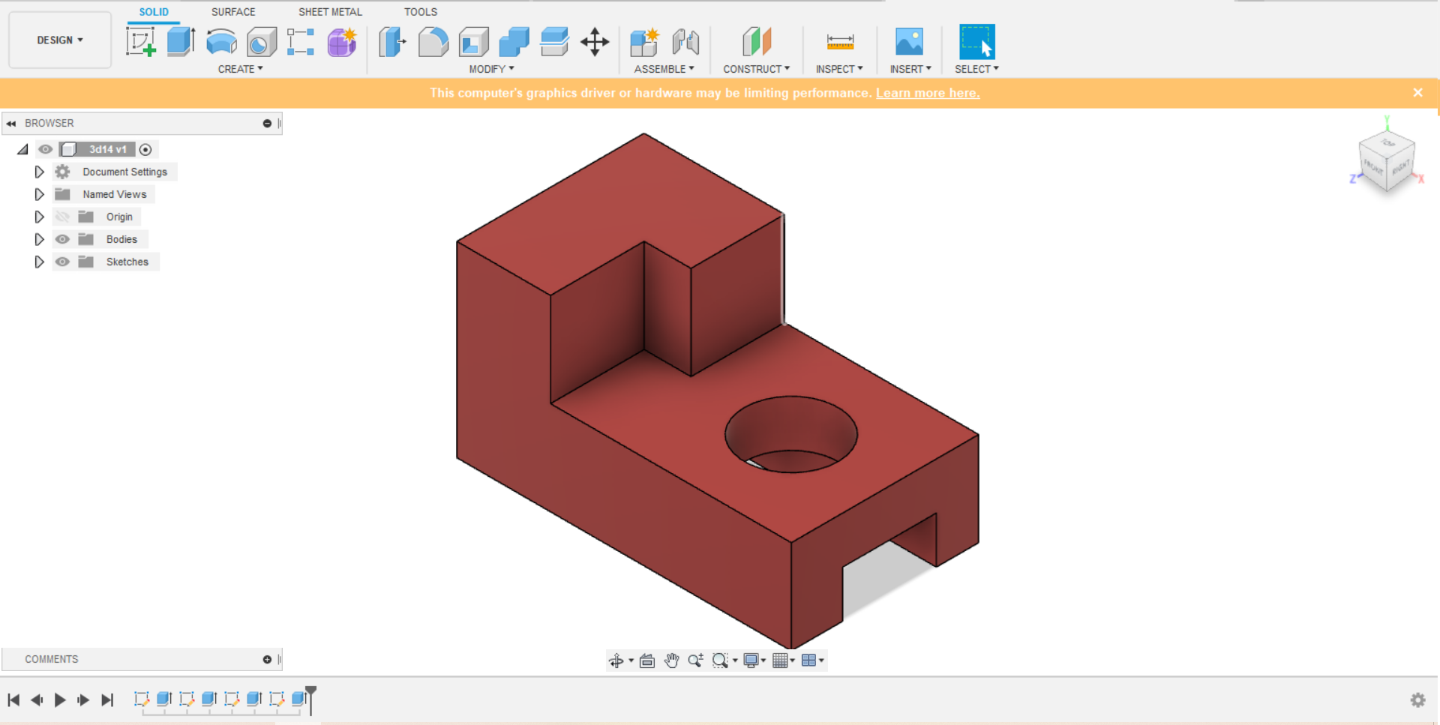Expand the Named Views folder

pyautogui.click(x=39, y=193)
